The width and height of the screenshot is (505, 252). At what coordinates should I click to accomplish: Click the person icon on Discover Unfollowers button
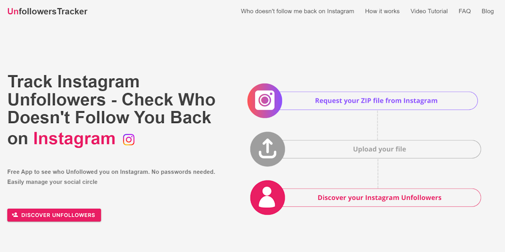point(15,215)
